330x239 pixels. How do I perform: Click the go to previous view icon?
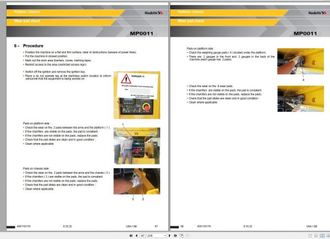point(182,236)
